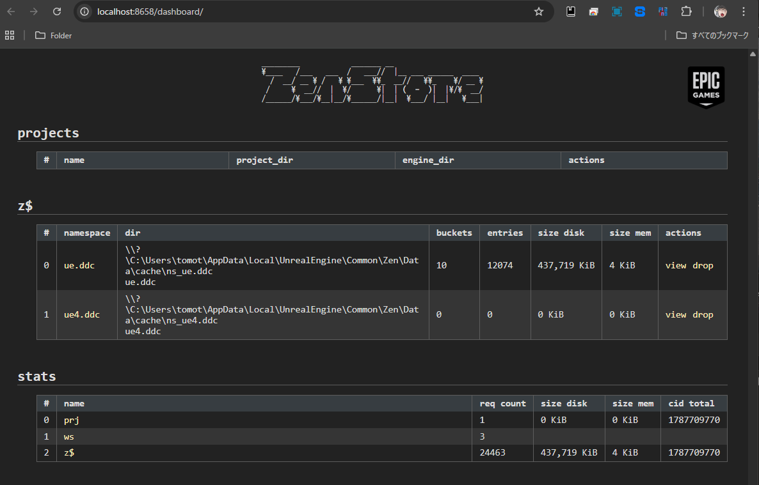The height and width of the screenshot is (485, 759).
Task: Click the Epic Games logo
Action: pos(706,88)
